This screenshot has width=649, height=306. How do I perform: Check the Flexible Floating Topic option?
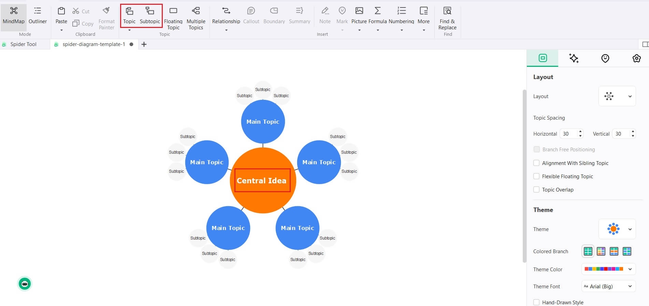pos(536,176)
